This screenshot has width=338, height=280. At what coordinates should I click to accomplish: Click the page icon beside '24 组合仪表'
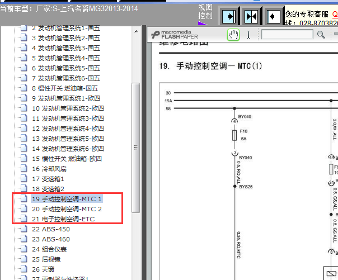[24, 249]
